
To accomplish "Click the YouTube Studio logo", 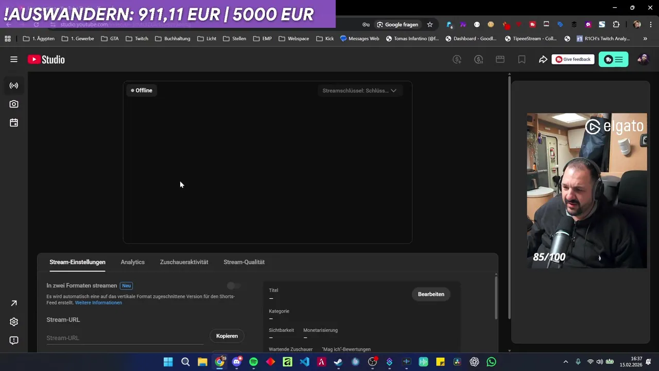I will click(x=46, y=59).
